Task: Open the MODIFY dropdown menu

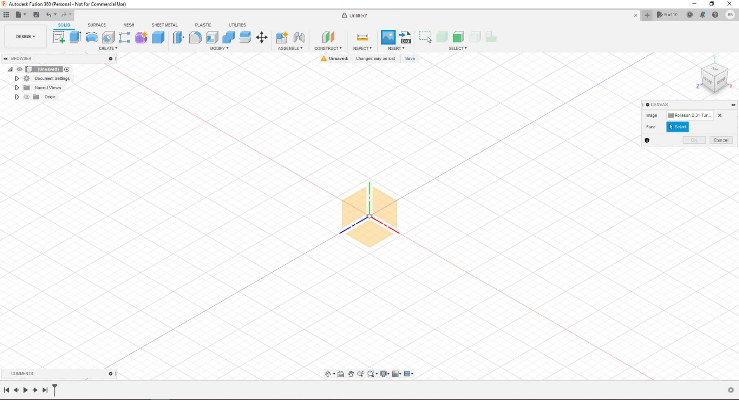Action: click(x=219, y=48)
